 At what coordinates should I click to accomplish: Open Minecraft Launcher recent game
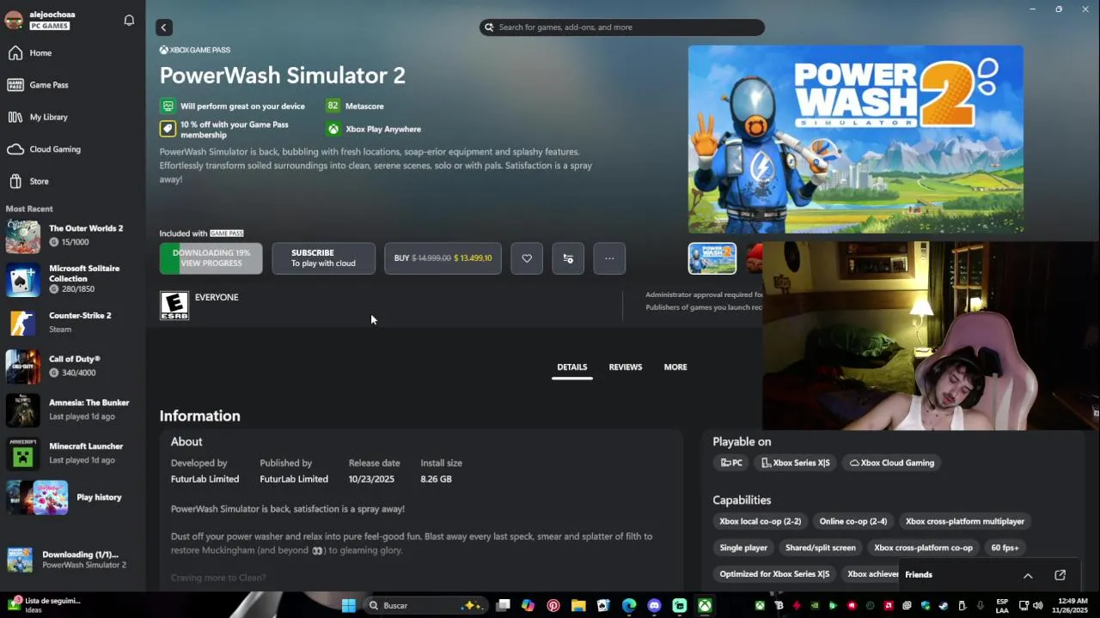point(73,453)
